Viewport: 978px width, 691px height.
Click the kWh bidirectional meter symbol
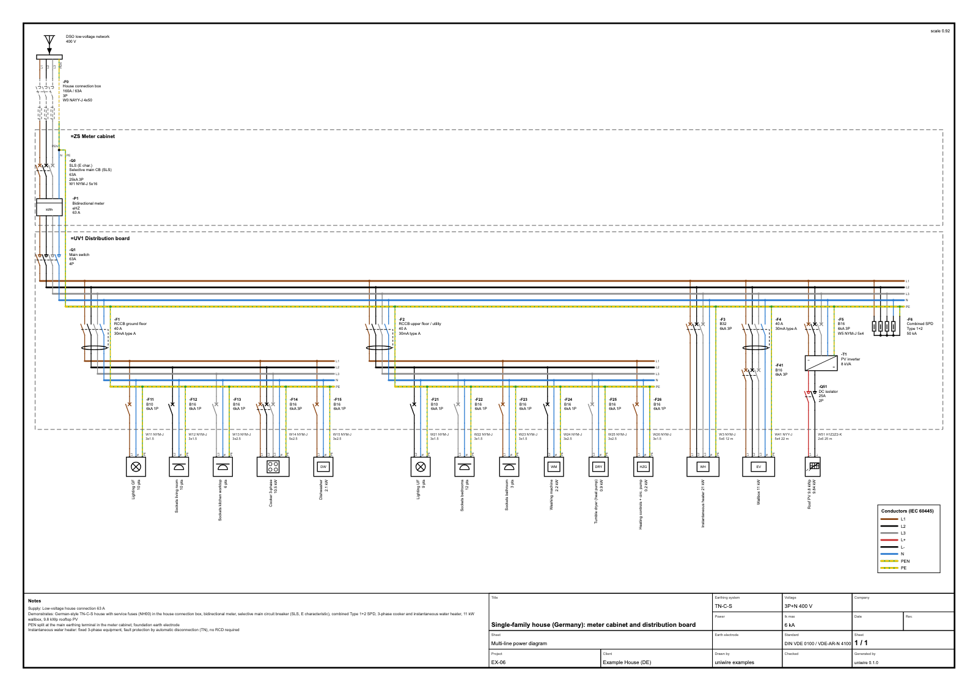coord(50,207)
